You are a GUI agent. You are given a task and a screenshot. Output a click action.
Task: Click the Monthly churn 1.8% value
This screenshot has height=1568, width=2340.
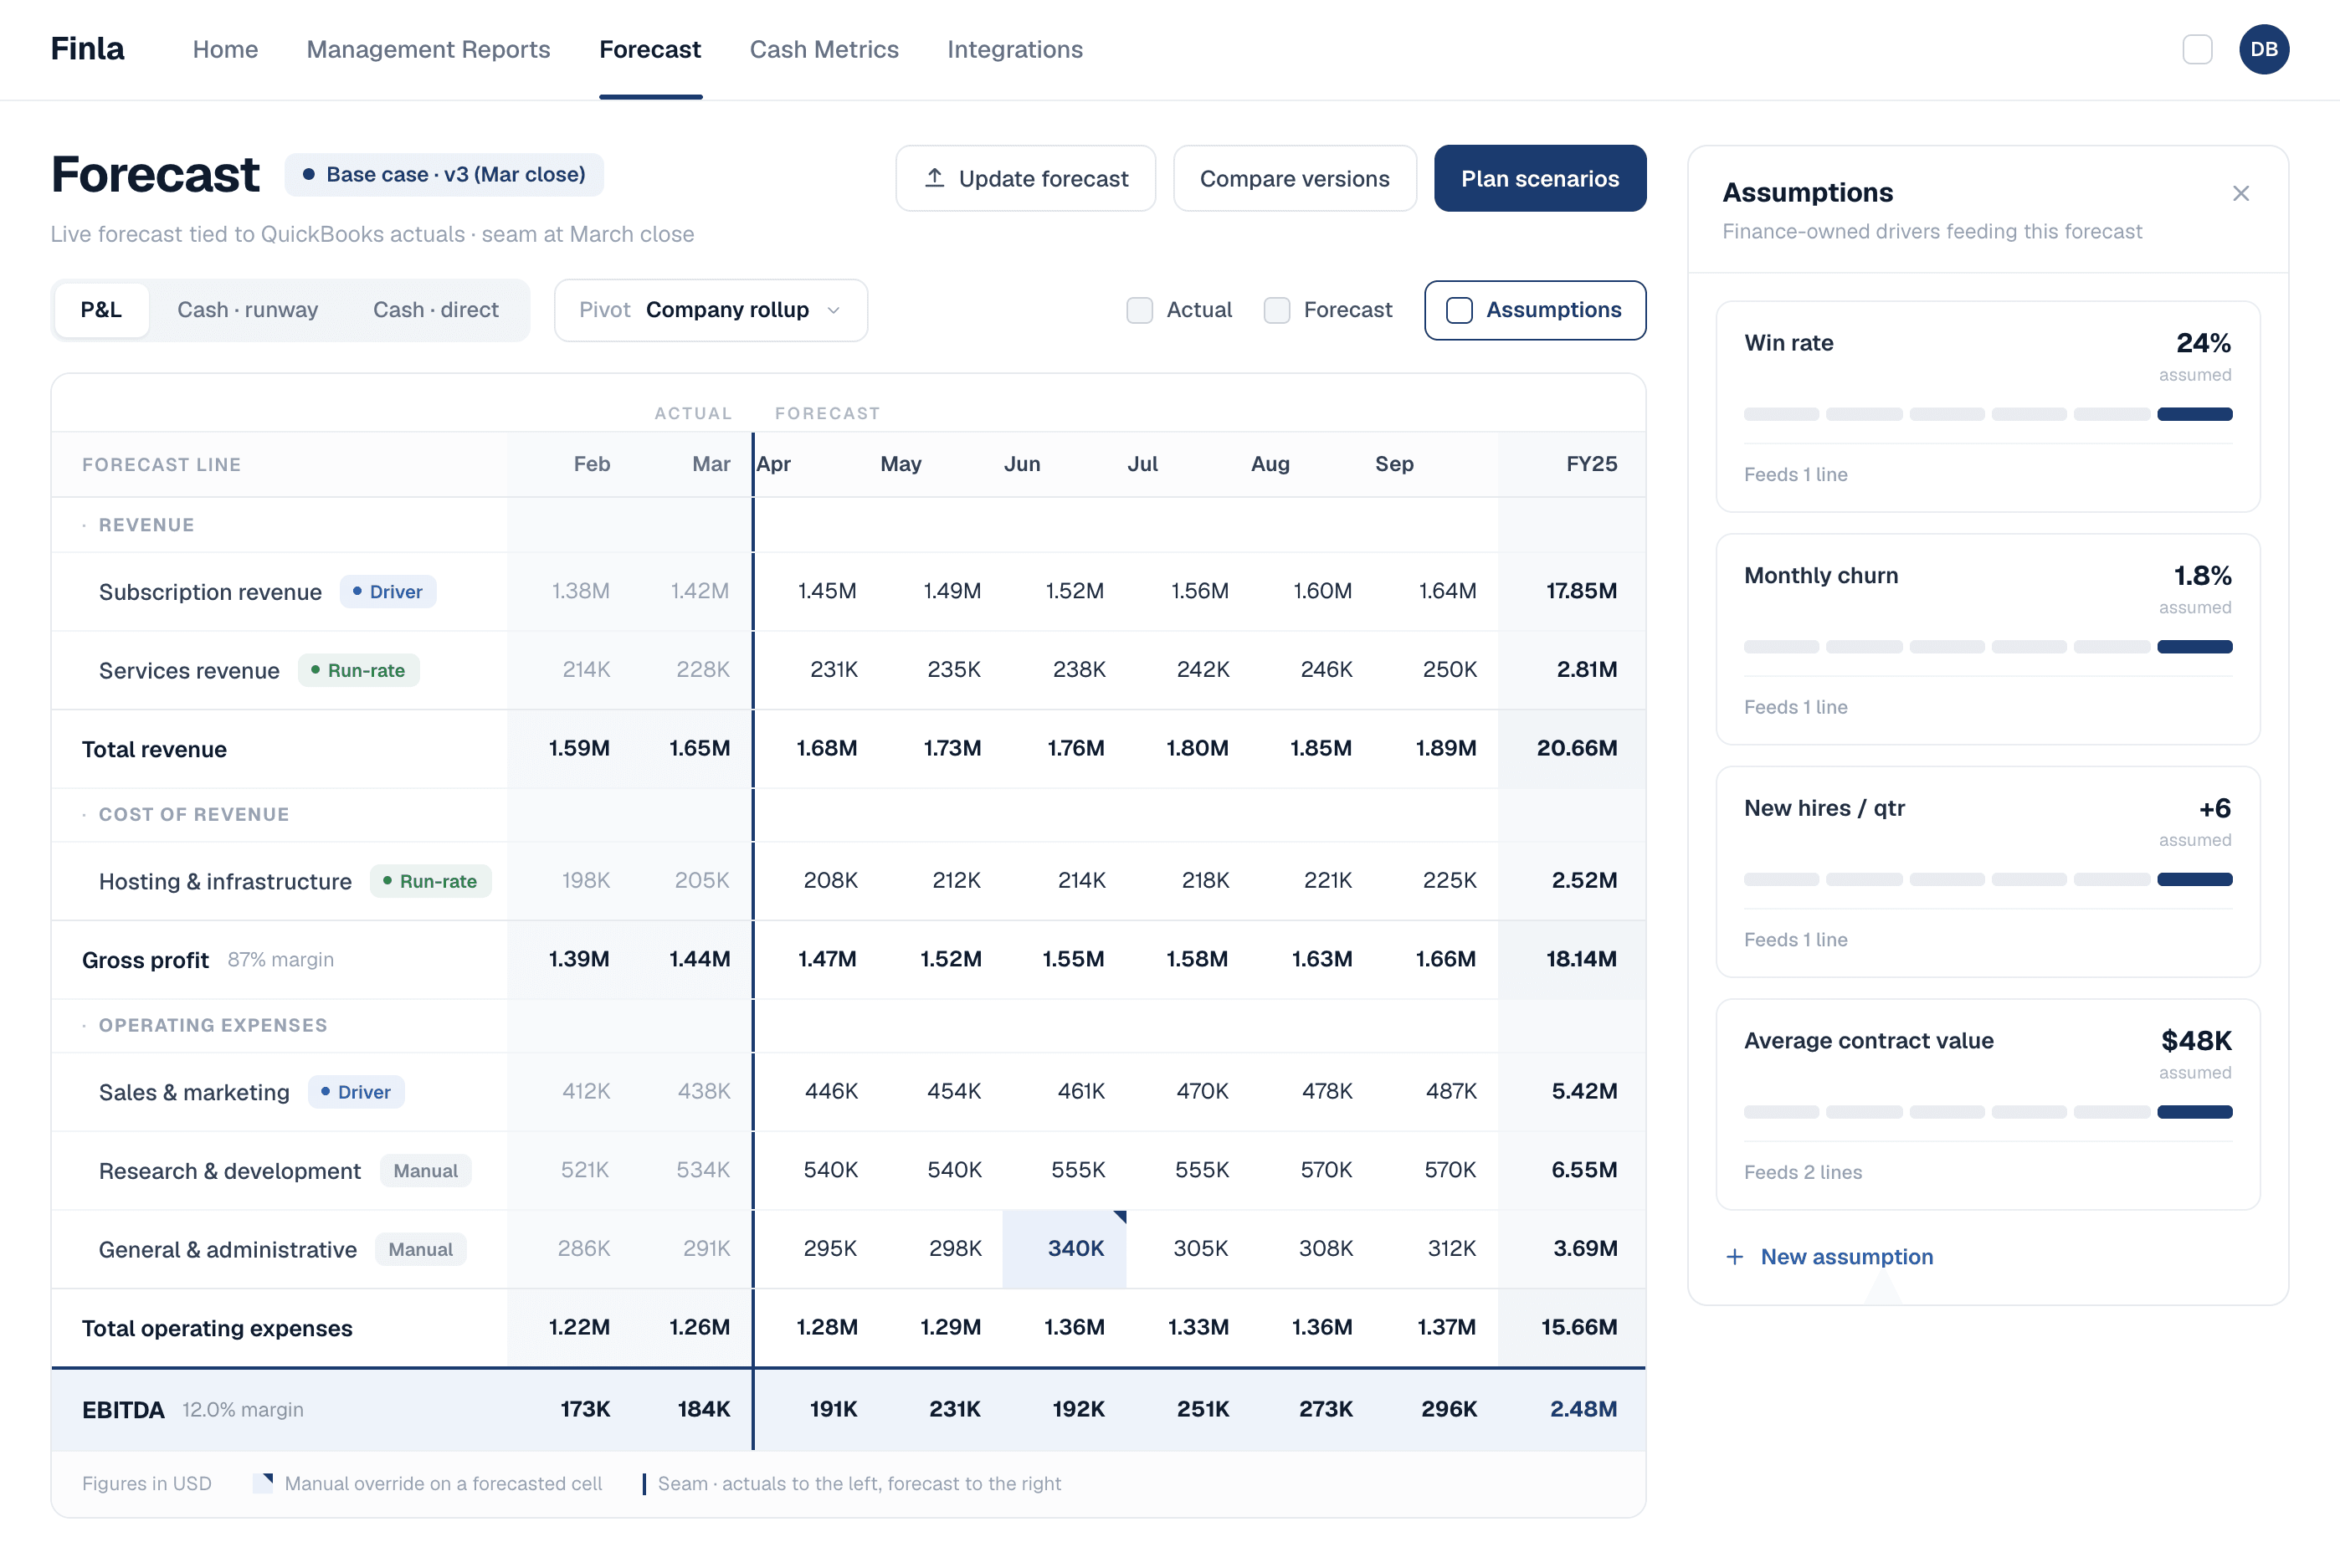coord(2202,576)
